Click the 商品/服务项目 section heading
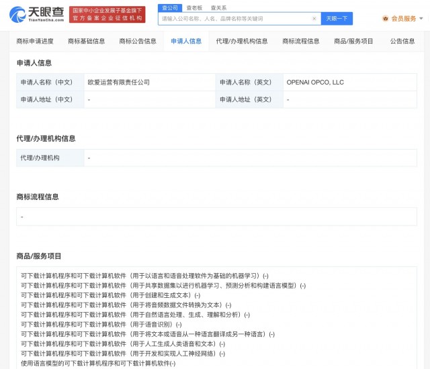The width and height of the screenshot is (430, 369). (x=39, y=256)
